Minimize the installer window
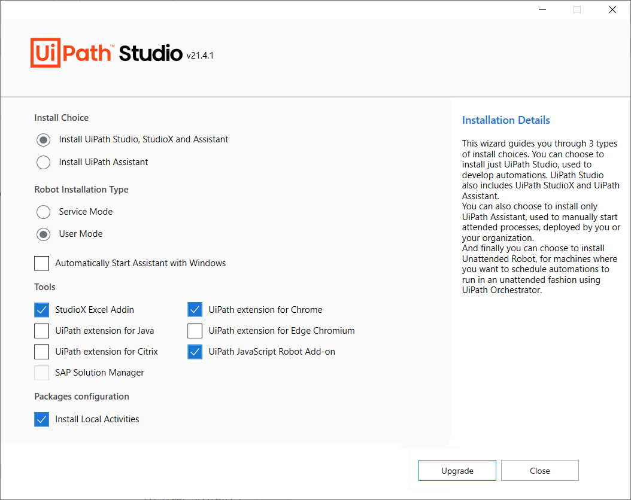The image size is (631, 500). (x=542, y=10)
